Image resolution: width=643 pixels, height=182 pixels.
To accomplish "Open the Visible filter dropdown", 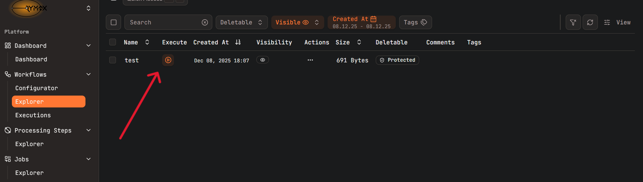I will (x=297, y=22).
